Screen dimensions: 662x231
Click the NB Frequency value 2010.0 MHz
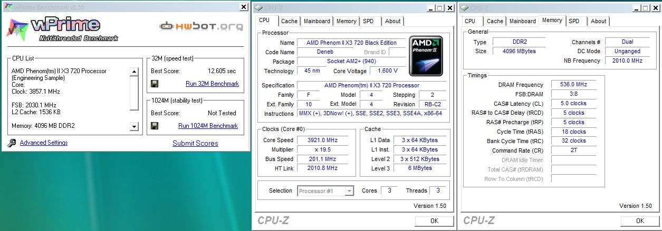click(x=627, y=61)
